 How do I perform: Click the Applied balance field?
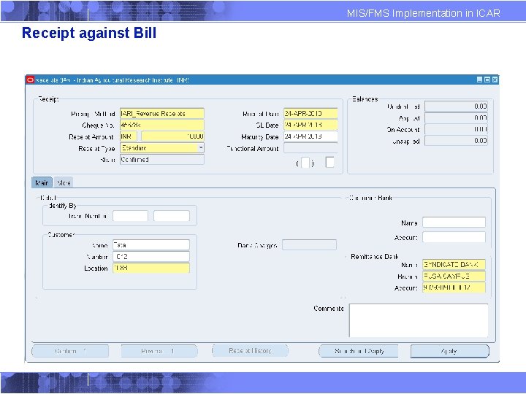coord(456,117)
